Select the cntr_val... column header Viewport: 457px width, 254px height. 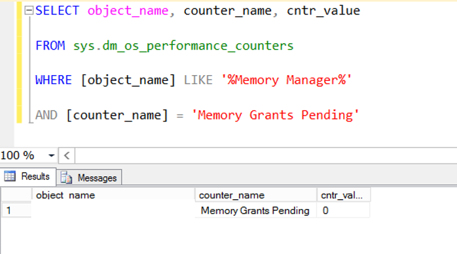[344, 195]
